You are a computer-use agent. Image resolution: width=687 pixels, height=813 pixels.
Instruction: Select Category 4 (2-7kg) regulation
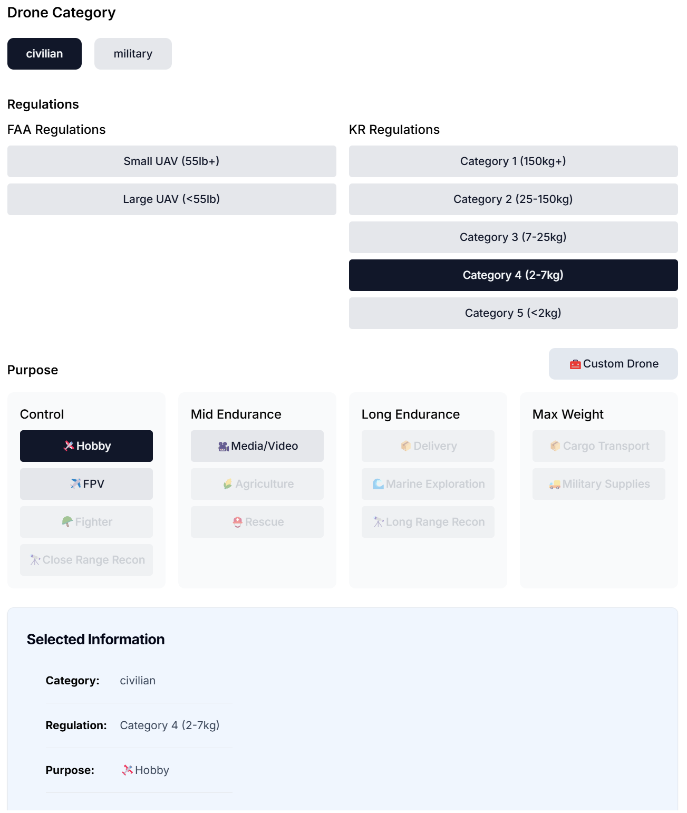pyautogui.click(x=513, y=275)
